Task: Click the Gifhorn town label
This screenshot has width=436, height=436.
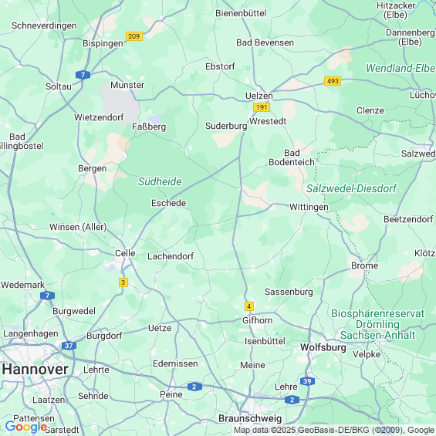Action: [257, 320]
